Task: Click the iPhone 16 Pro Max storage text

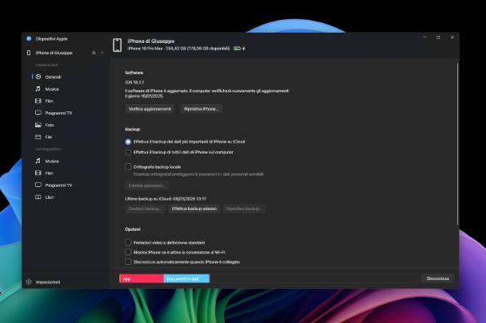Action: click(178, 49)
